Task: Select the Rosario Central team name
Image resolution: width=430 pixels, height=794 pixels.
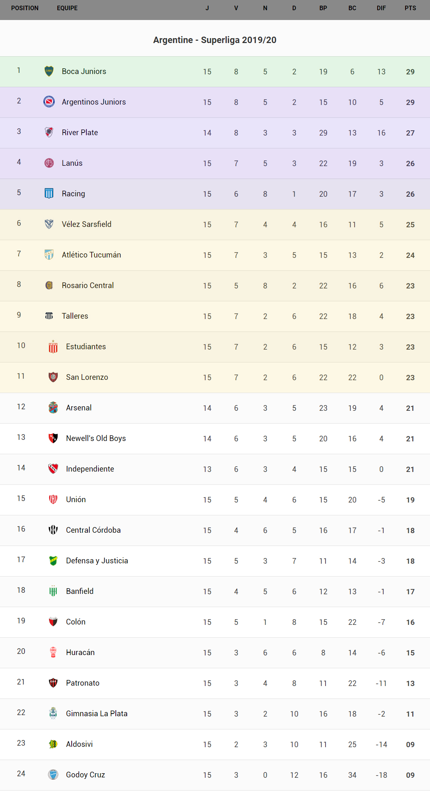Action: pos(88,285)
